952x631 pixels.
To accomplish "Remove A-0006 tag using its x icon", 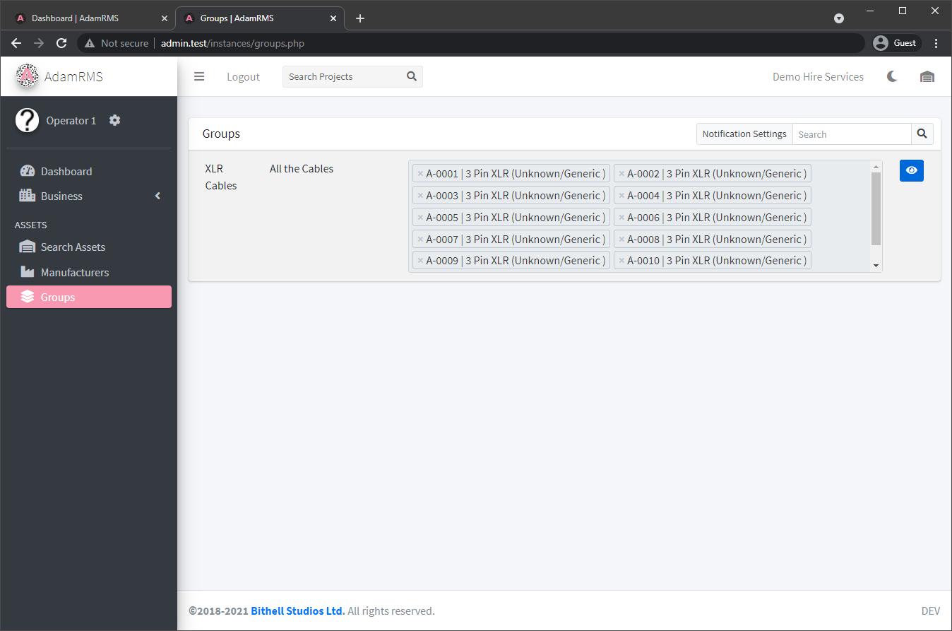I will click(x=621, y=218).
